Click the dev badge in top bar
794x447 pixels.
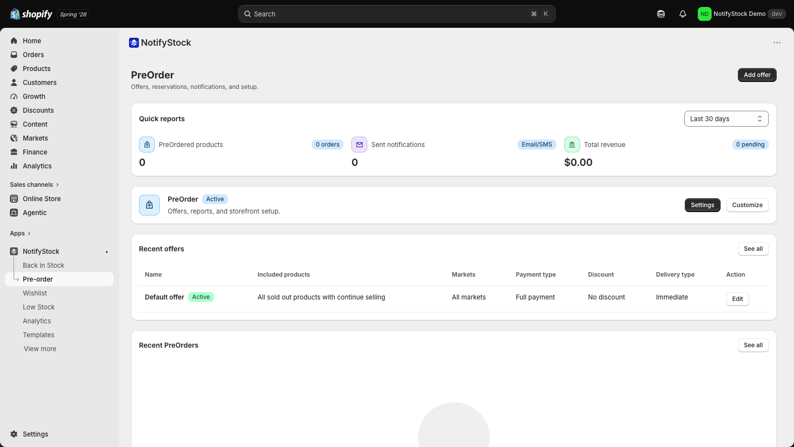777,14
